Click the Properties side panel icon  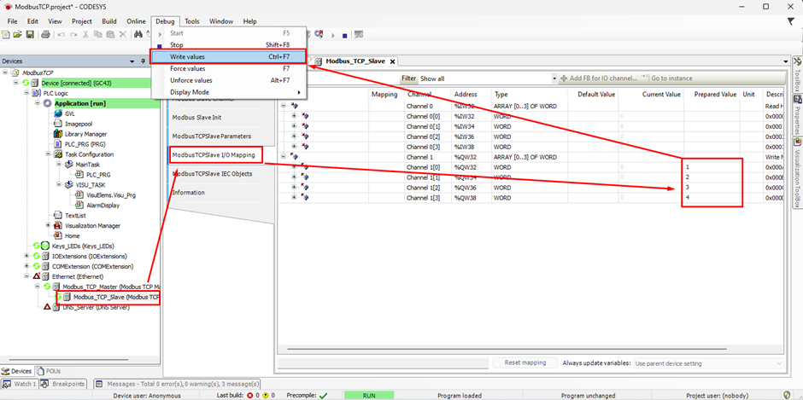tap(797, 98)
